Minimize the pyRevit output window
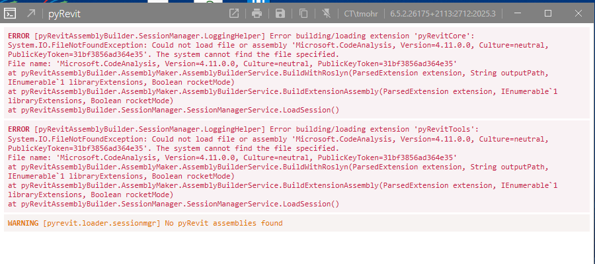This screenshot has height=264, width=595. (x=518, y=14)
